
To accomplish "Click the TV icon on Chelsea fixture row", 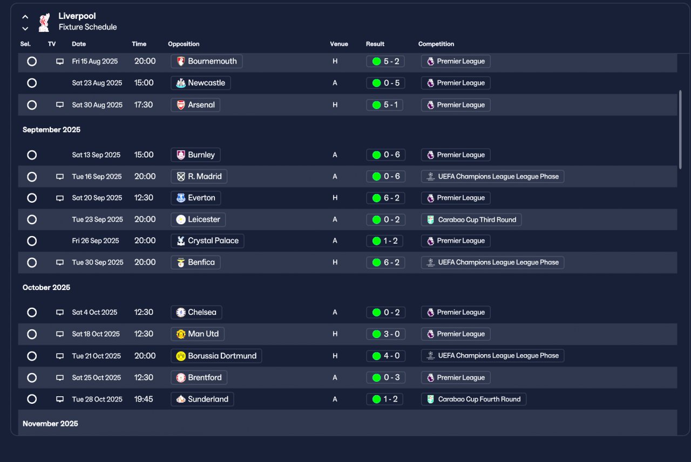I will 60,313.
